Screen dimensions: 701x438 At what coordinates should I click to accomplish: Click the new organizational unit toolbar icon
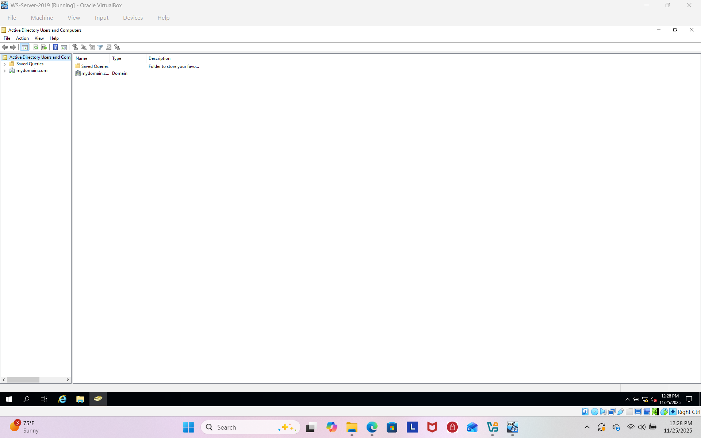92,47
